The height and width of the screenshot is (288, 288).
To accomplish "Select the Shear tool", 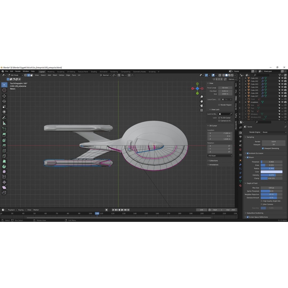I will click(x=4, y=187).
